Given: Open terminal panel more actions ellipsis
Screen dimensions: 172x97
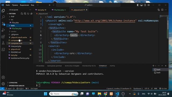Looking at the screenshot, I should tap(159, 66).
